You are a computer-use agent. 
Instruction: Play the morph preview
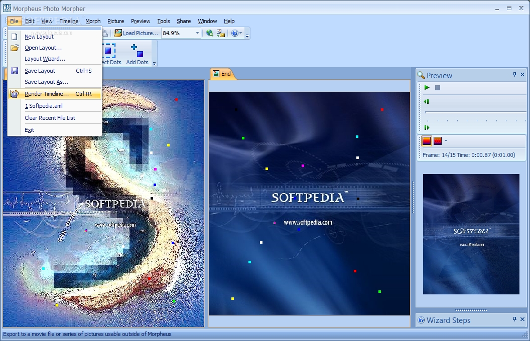[x=427, y=88]
